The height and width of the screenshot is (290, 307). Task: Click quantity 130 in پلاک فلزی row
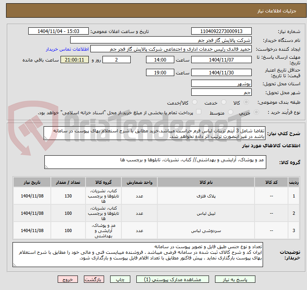68,196
